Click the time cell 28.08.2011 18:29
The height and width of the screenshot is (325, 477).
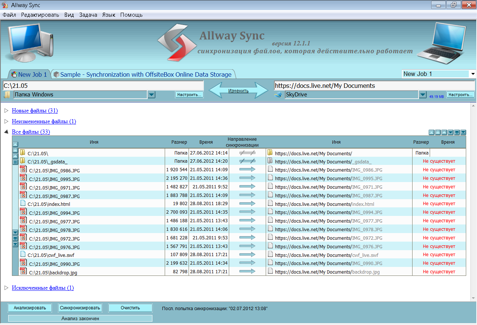coord(209,204)
